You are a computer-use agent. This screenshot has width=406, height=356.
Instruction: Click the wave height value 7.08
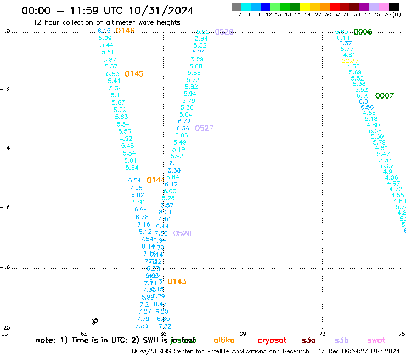point(136,188)
